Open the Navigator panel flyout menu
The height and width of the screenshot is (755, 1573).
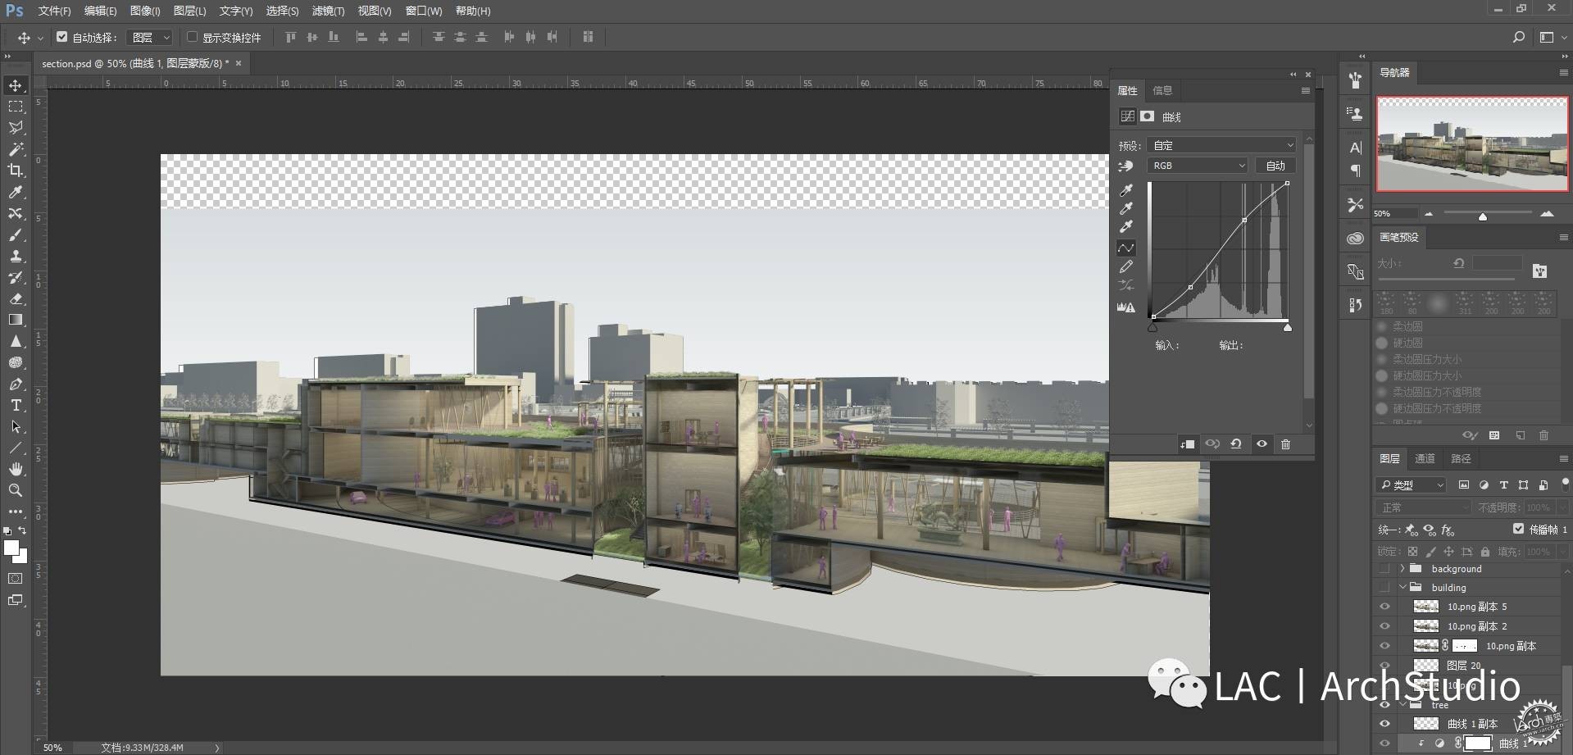[x=1563, y=73]
